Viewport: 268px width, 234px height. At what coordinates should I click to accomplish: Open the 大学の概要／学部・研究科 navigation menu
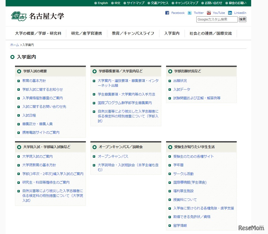click(38, 33)
